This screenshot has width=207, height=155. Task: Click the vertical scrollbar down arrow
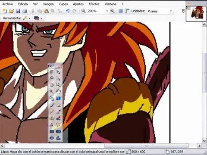[204, 141]
